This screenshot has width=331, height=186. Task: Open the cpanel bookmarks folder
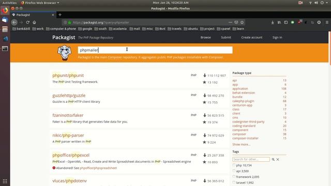tap(223, 29)
